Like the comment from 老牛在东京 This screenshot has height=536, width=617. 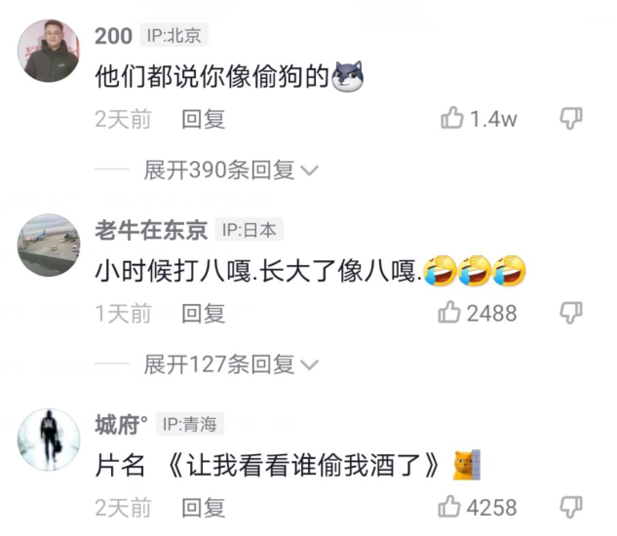pos(449,312)
